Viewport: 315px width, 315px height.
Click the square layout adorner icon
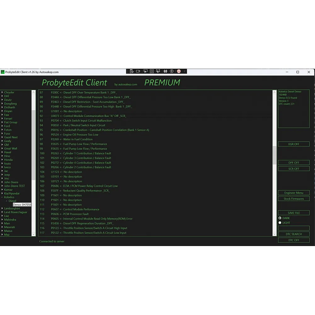coord(152,72)
